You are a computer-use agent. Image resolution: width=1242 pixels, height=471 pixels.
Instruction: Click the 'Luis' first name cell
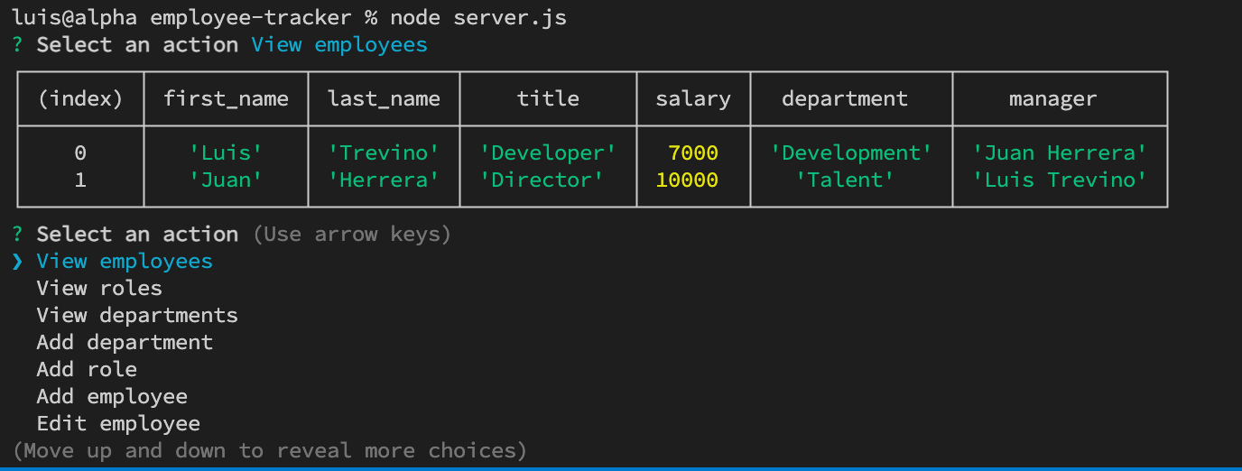pos(226,153)
